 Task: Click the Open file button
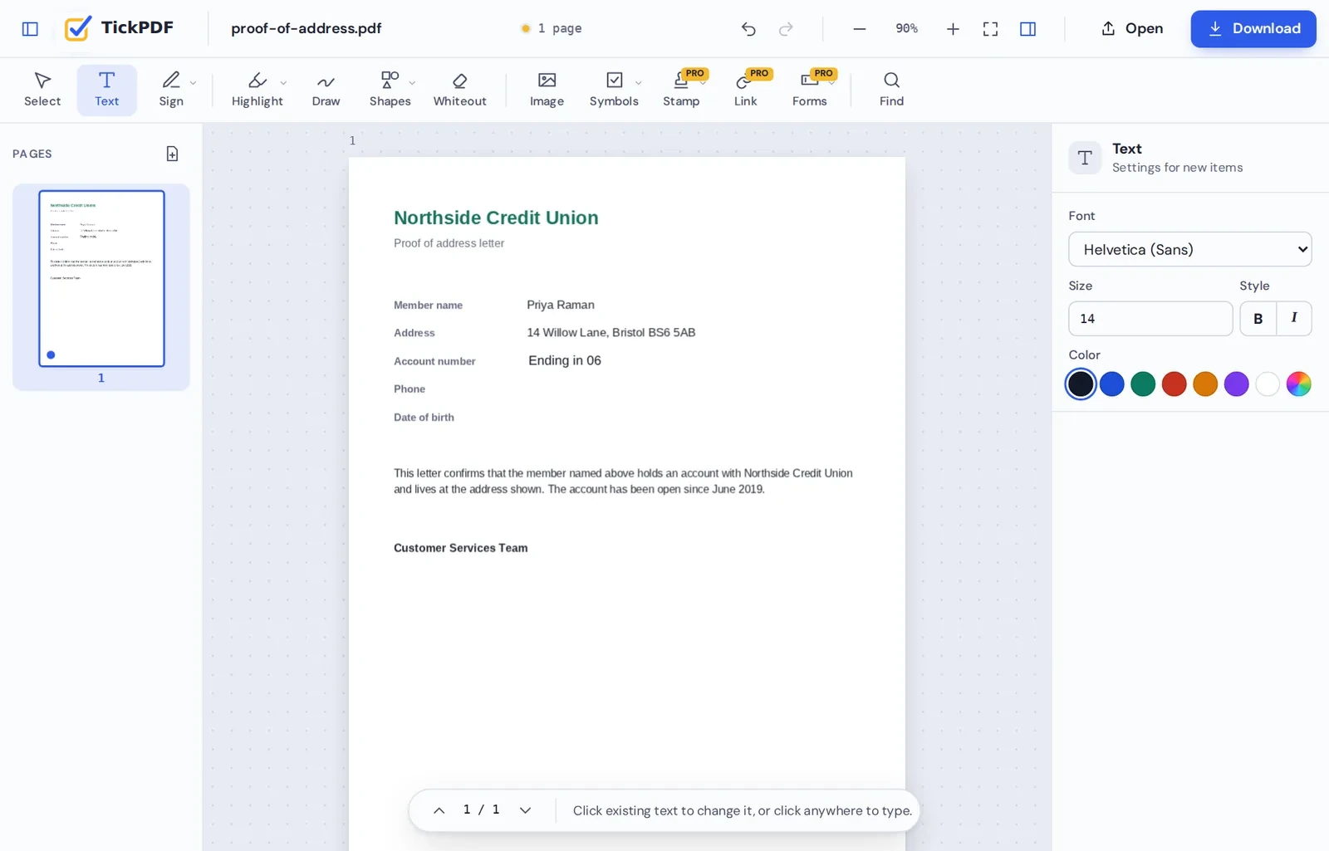pyautogui.click(x=1131, y=29)
